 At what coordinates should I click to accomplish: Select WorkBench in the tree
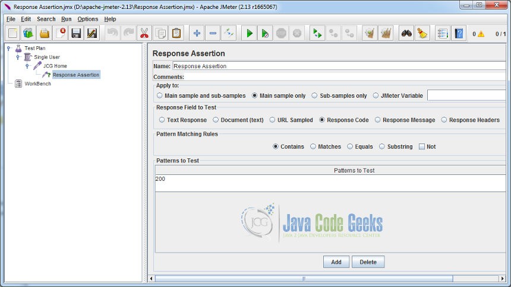(x=38, y=84)
